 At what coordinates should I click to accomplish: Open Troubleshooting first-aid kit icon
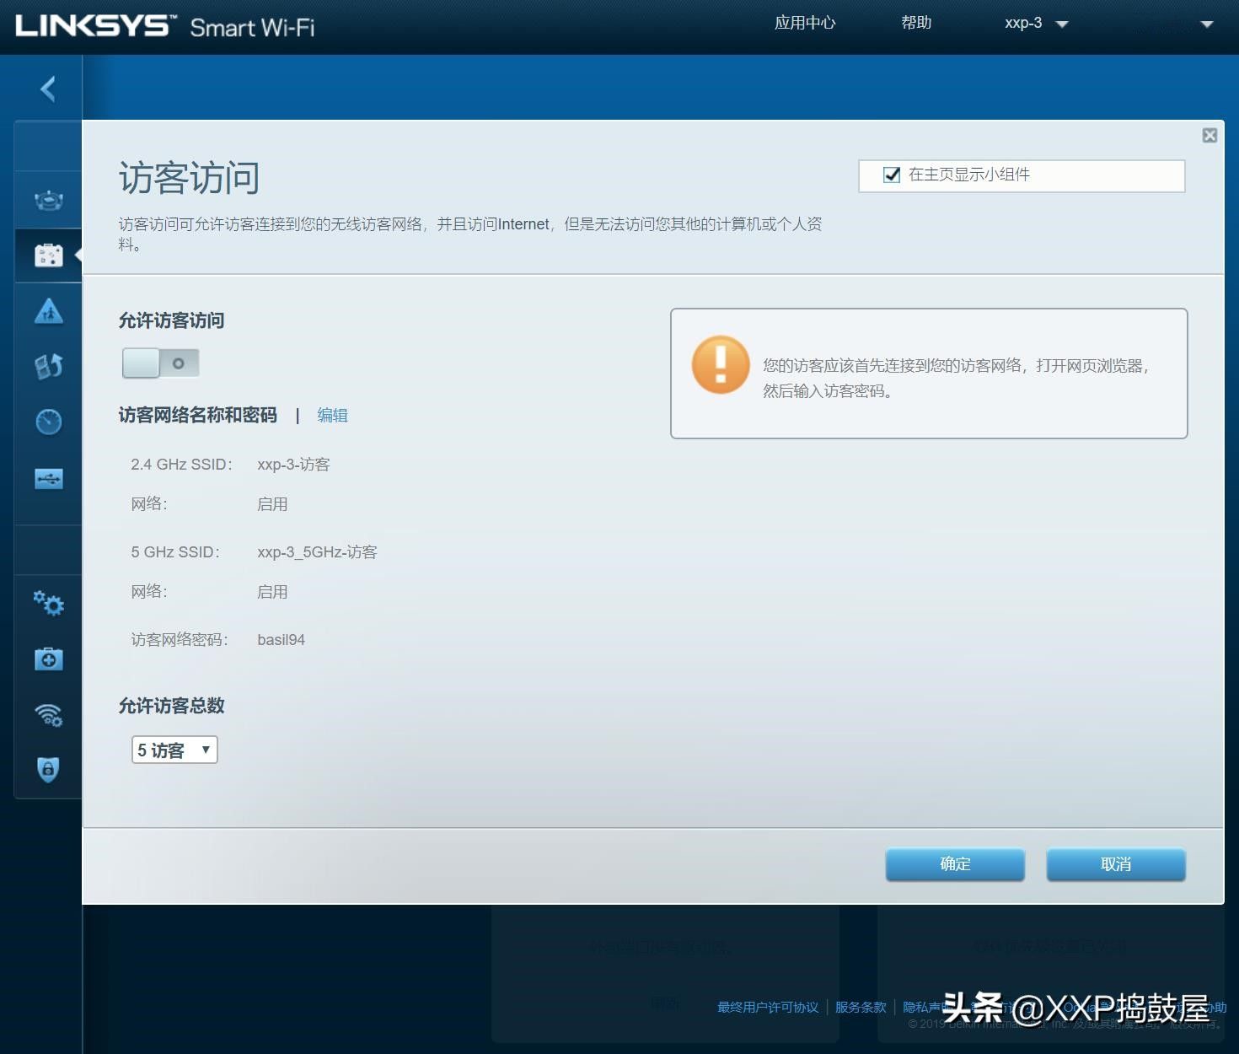point(49,659)
